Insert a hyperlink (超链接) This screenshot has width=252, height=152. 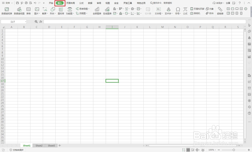(220, 11)
